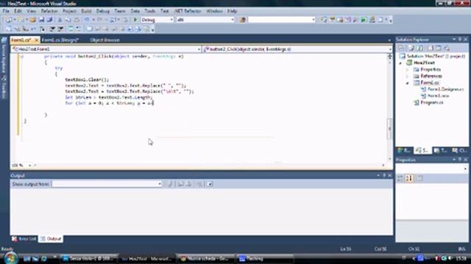This screenshot has width=471, height=264.
Task: Click the Copy icon in toolbar
Action: pyautogui.click(x=68, y=20)
